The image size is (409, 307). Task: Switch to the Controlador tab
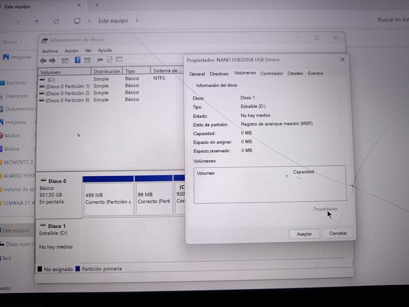coord(272,74)
